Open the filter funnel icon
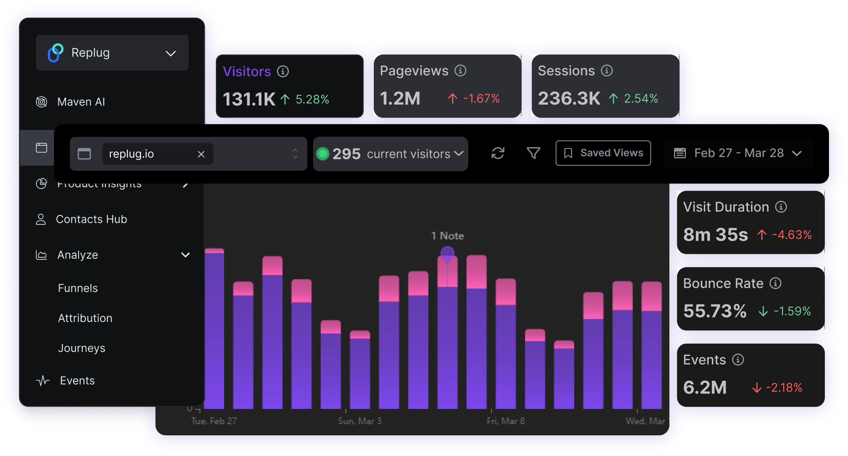The height and width of the screenshot is (456, 848). coord(533,153)
